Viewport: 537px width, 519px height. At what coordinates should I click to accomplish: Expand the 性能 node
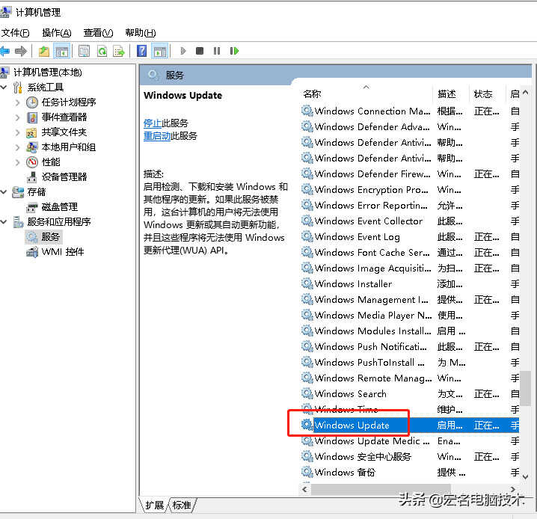pos(17,162)
